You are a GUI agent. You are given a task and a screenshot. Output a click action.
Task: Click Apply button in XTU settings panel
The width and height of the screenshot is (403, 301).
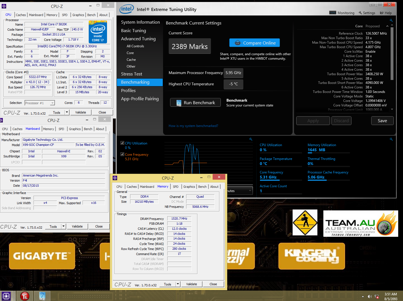pos(313,121)
